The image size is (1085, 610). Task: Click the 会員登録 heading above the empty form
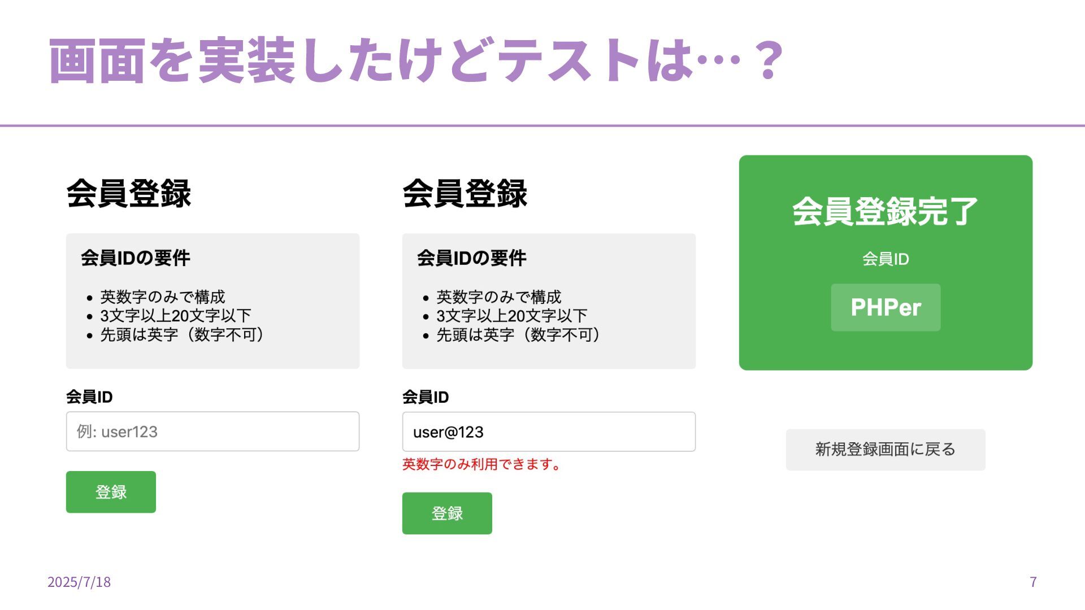pyautogui.click(x=129, y=193)
